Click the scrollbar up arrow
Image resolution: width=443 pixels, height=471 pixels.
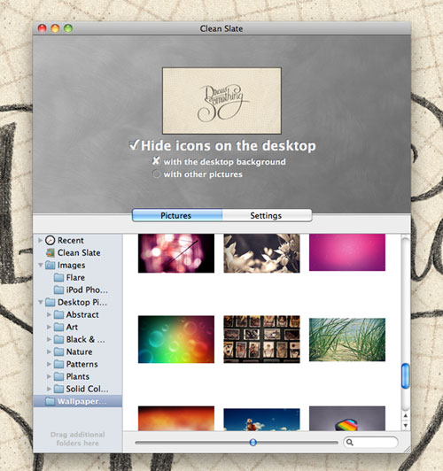[x=405, y=416]
